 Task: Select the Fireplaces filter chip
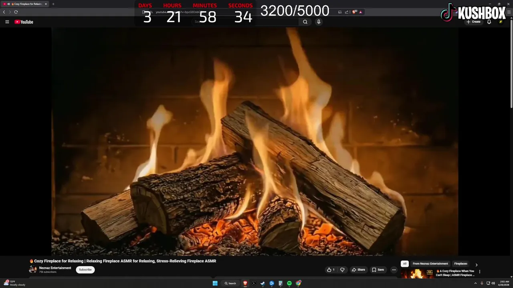[460, 264]
